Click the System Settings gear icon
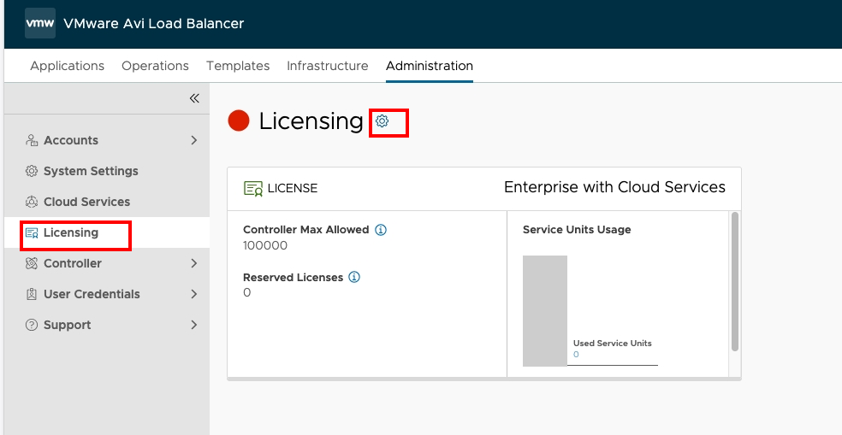 pos(32,171)
